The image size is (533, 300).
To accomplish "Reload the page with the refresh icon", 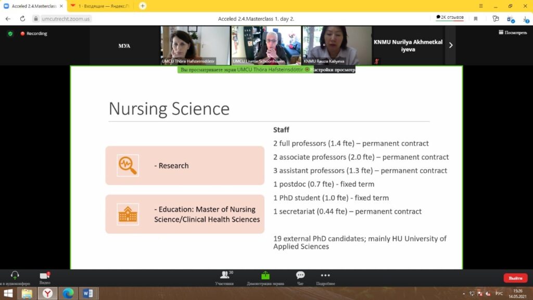I will click(x=22, y=18).
